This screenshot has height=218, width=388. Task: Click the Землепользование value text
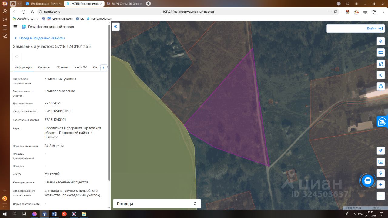(60, 91)
